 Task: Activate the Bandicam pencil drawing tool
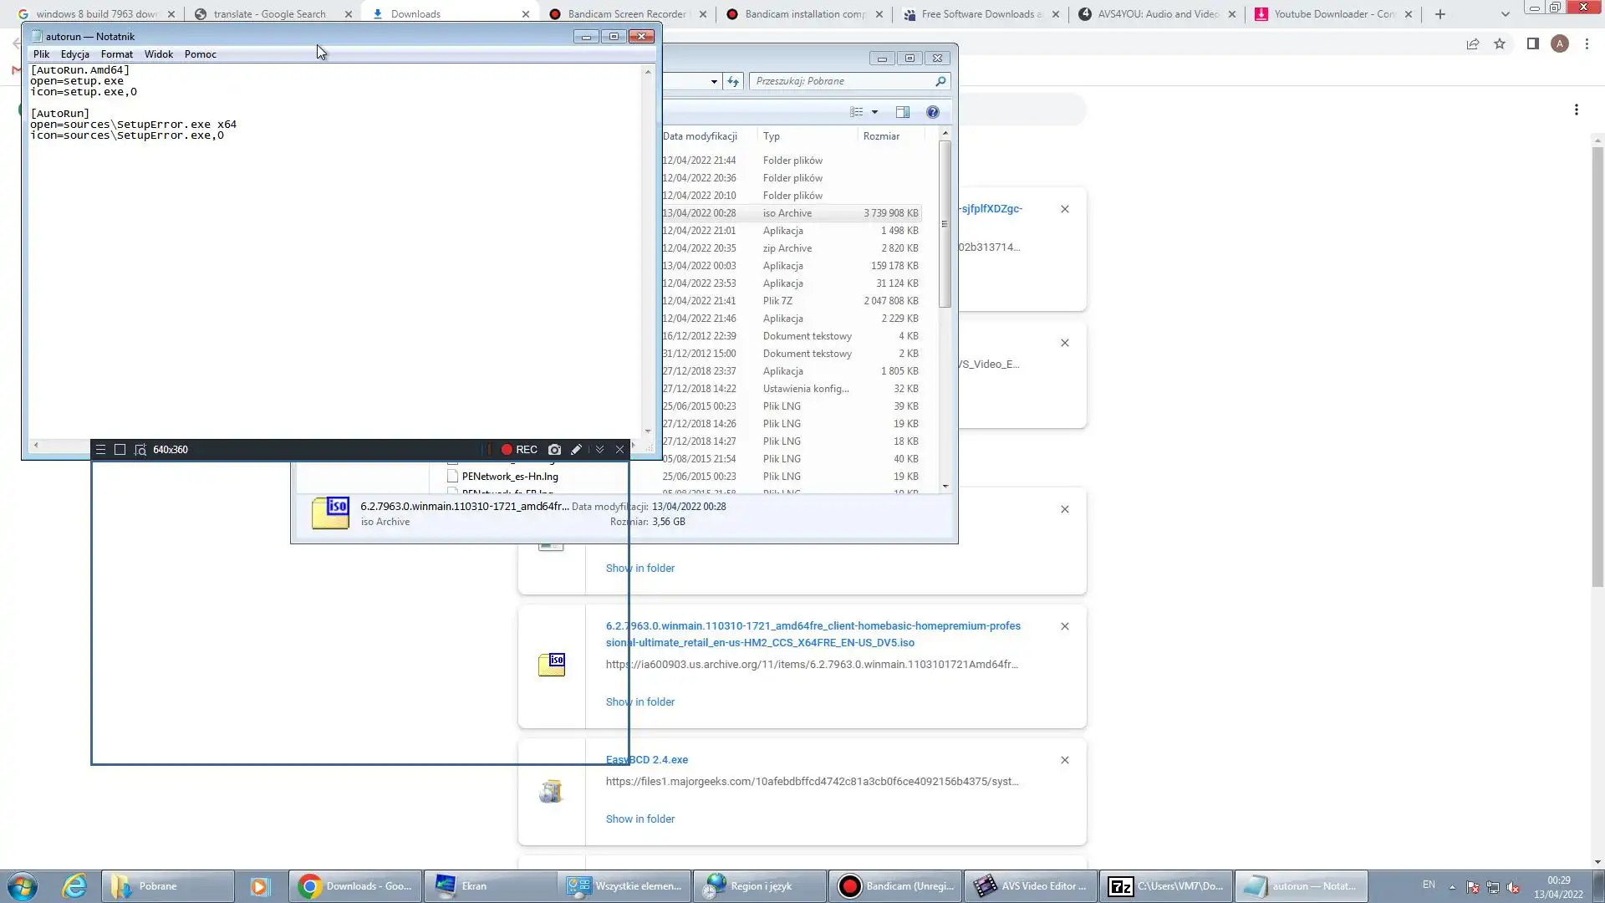point(576,450)
